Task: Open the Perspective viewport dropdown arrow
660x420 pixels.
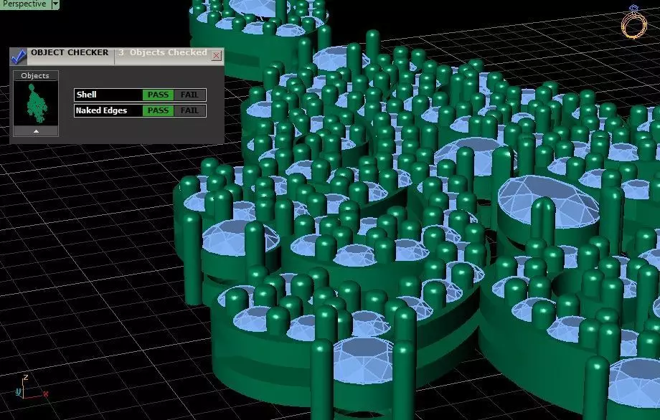Action: (55, 4)
